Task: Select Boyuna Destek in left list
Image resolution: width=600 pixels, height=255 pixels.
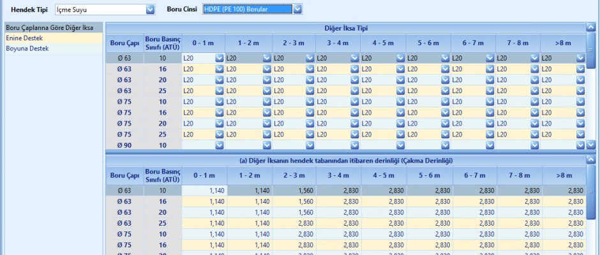Action: coord(26,48)
